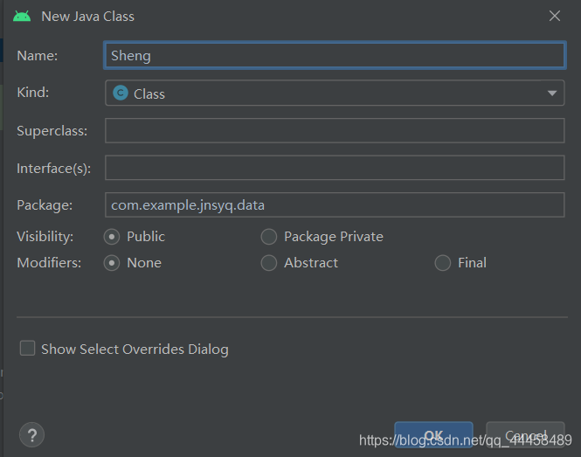Choose the Abstract modifier option
581x457 pixels.
tap(269, 263)
